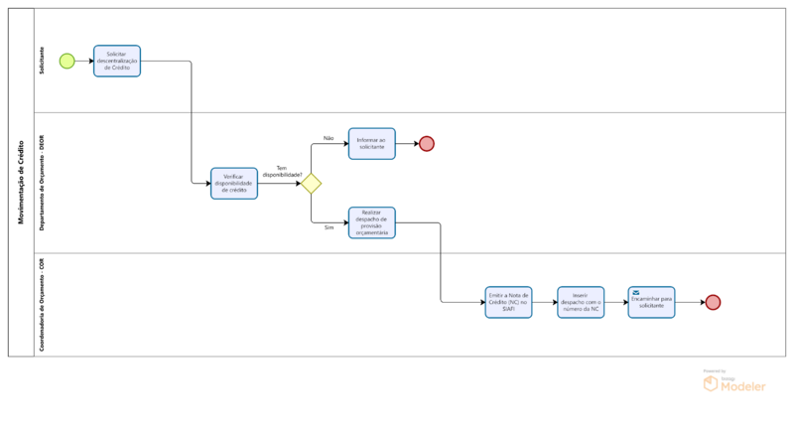Click the 'Não' flow label
Image resolution: width=794 pixels, height=432 pixels.
point(329,138)
